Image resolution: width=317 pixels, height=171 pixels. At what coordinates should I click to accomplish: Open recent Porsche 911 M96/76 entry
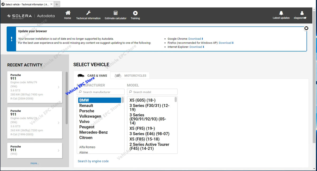35,123
